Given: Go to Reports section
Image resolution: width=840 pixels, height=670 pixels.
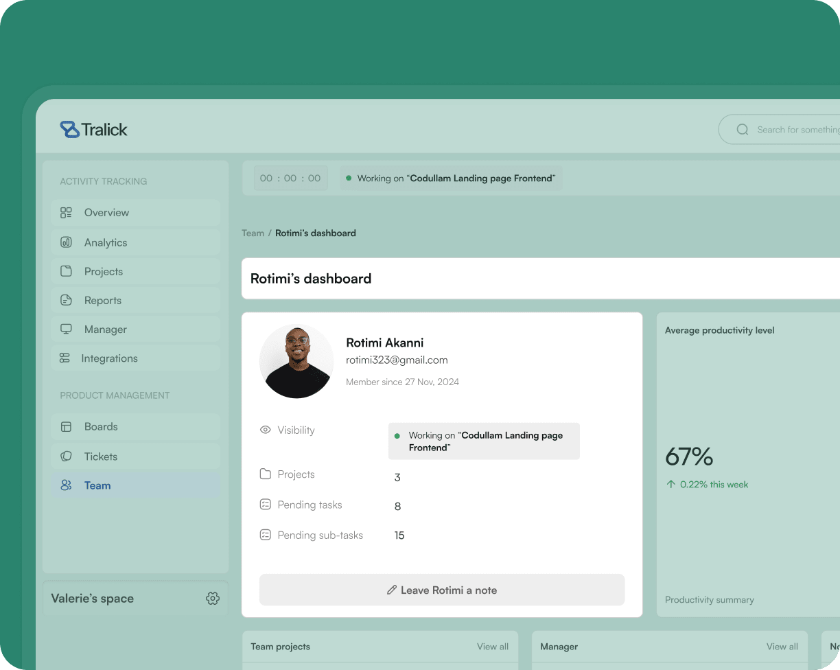Looking at the screenshot, I should click(102, 301).
